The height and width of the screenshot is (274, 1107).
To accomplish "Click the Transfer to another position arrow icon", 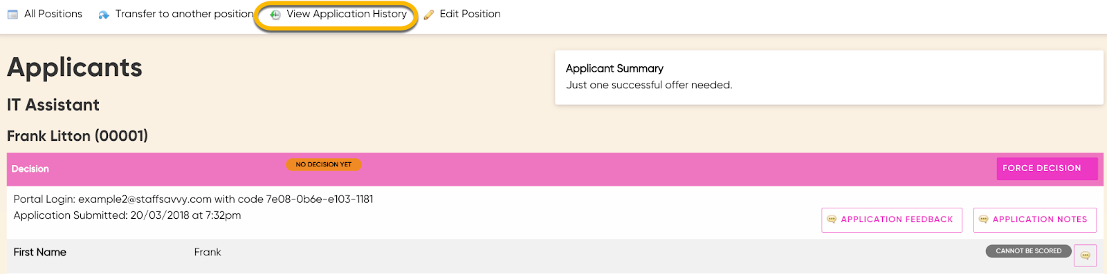I will click(104, 14).
